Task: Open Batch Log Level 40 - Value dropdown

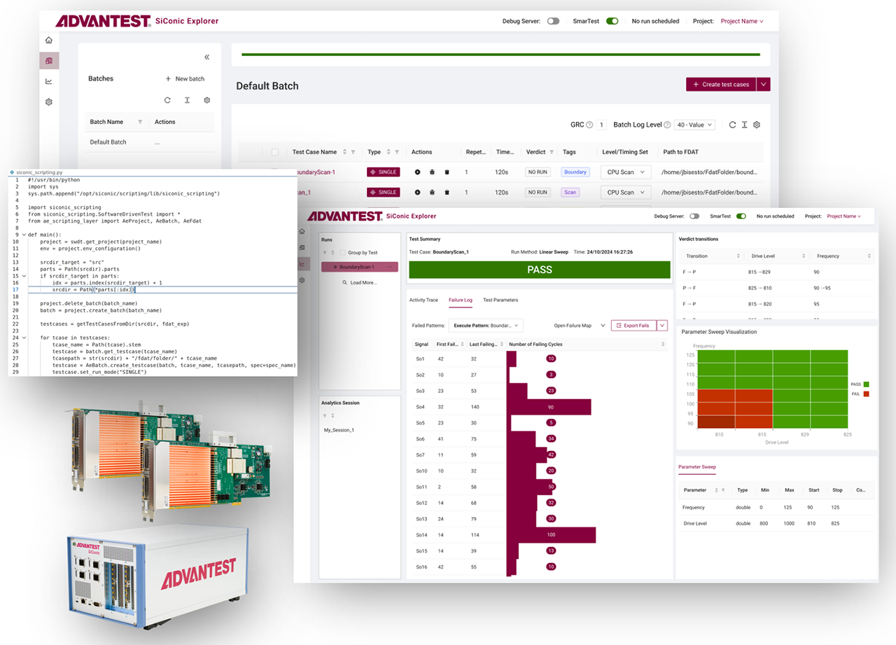Action: tap(694, 125)
